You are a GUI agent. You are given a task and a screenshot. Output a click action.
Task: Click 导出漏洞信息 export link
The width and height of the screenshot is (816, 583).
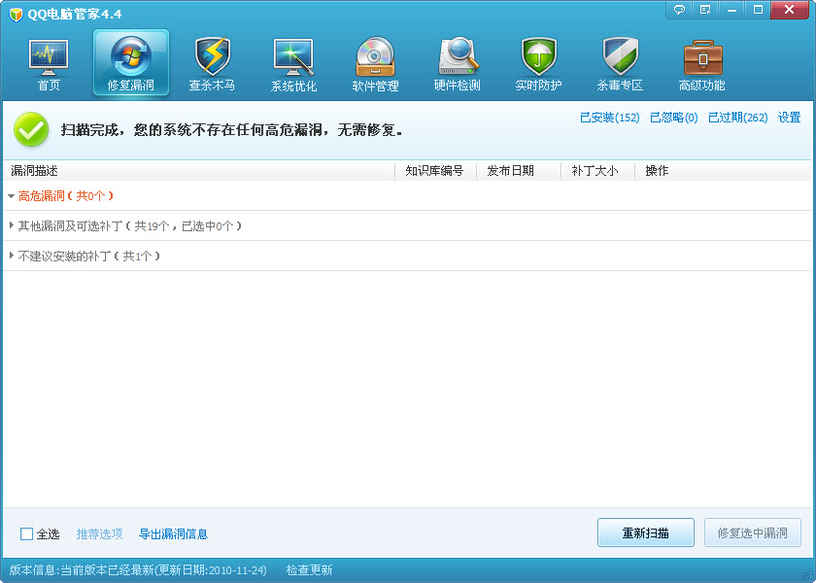pyautogui.click(x=173, y=533)
